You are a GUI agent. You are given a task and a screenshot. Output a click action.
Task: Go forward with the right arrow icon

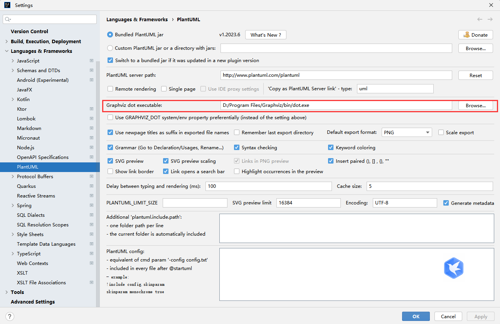point(490,19)
